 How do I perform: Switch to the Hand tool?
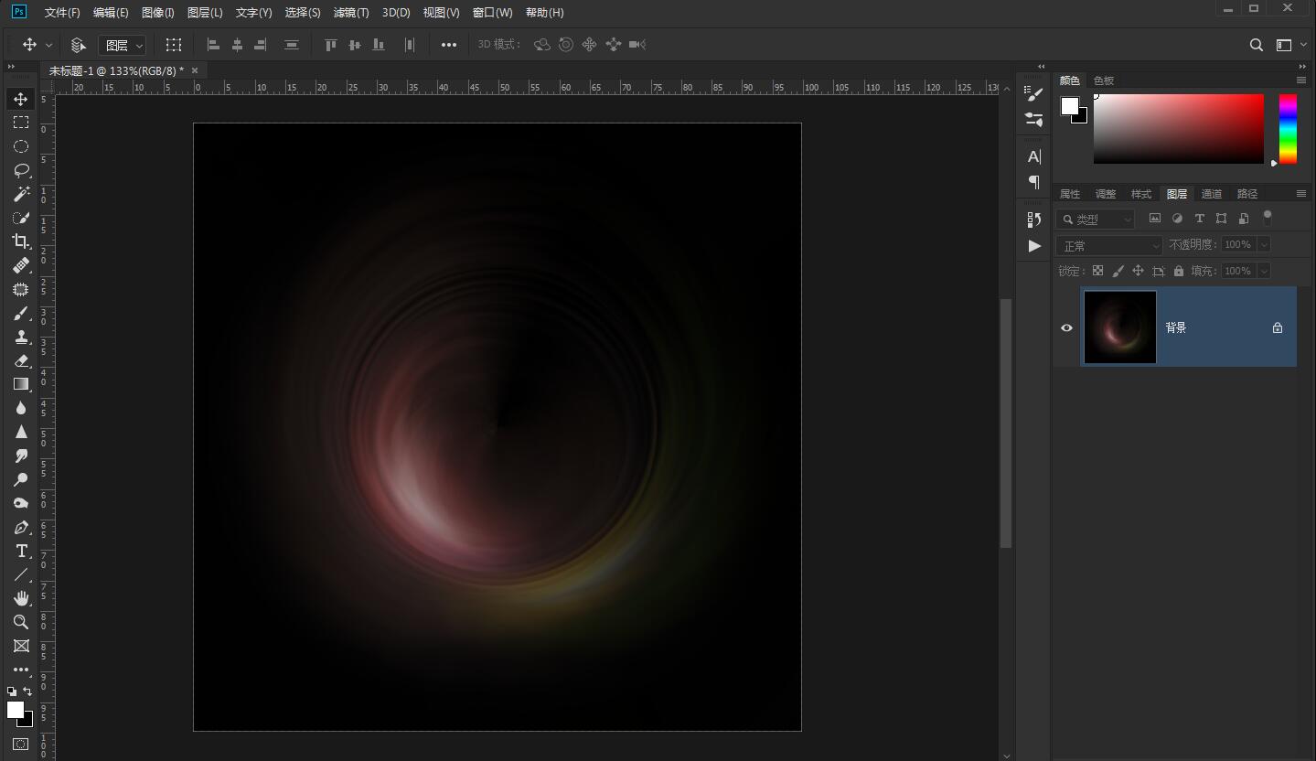click(x=21, y=598)
